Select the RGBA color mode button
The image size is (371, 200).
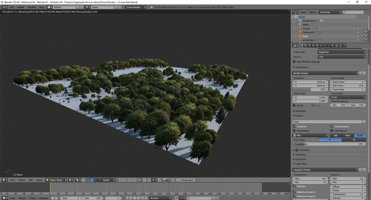(360, 135)
